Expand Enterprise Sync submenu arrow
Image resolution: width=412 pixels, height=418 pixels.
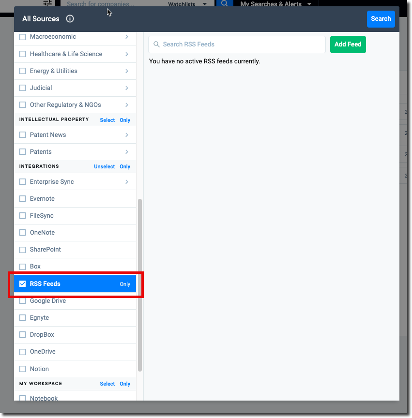[x=127, y=182]
